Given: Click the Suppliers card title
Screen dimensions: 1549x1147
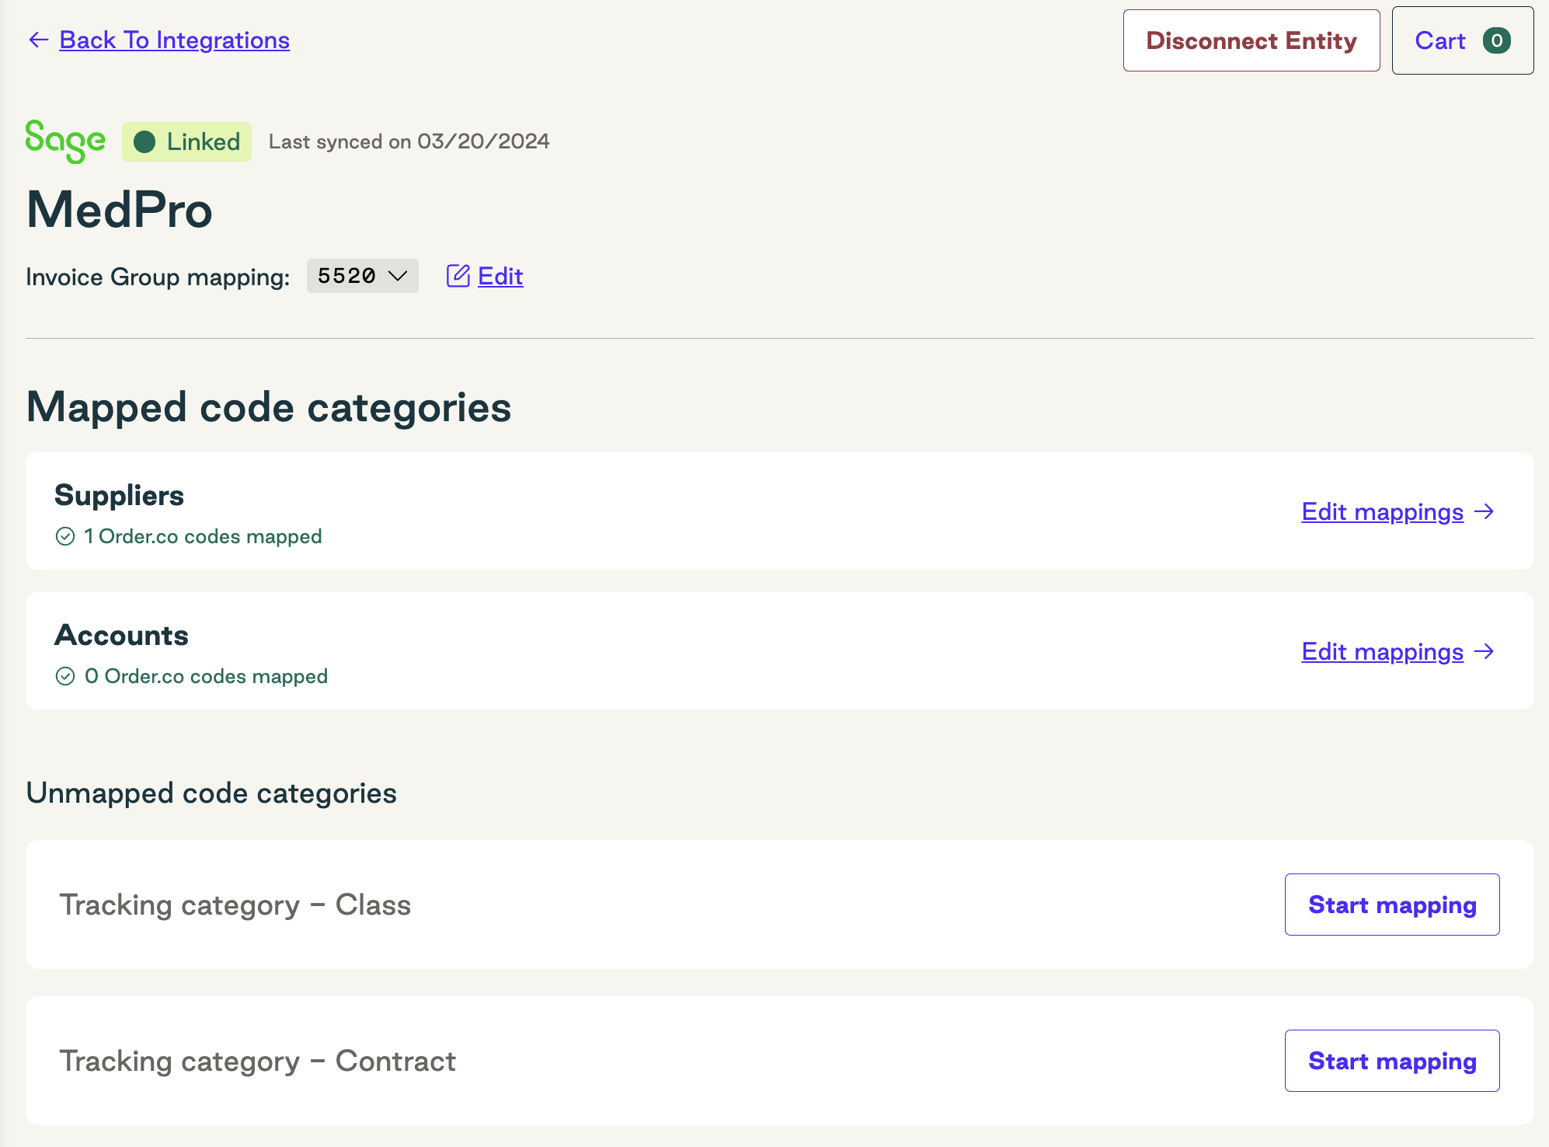Looking at the screenshot, I should (120, 495).
